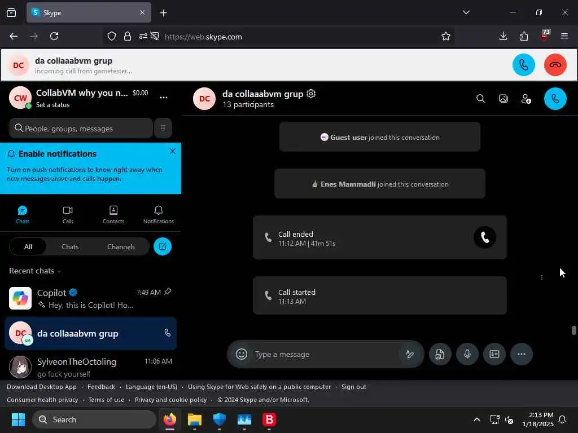Open a new Firefox tab
The width and height of the screenshot is (578, 433).
click(164, 13)
